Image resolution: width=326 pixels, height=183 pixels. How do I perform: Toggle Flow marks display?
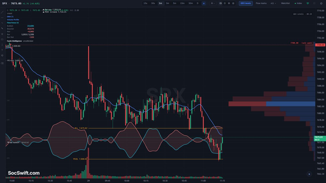tap(261, 3)
